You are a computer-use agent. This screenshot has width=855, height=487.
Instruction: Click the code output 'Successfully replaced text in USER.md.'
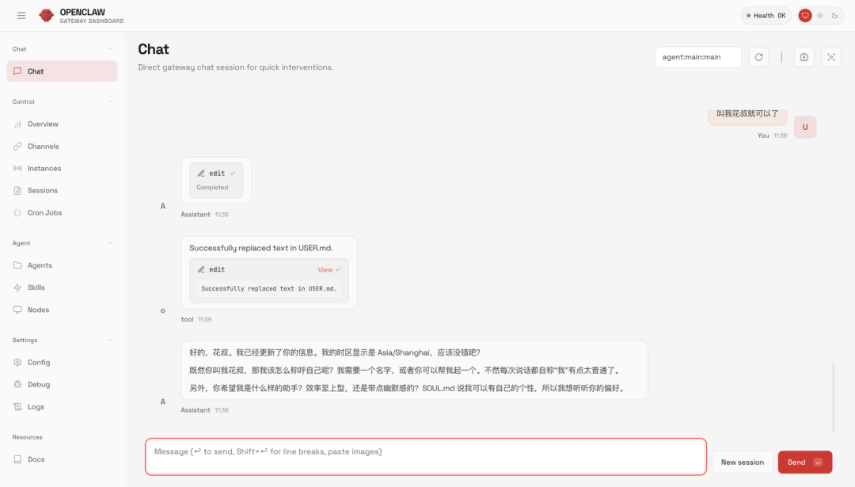tap(269, 288)
